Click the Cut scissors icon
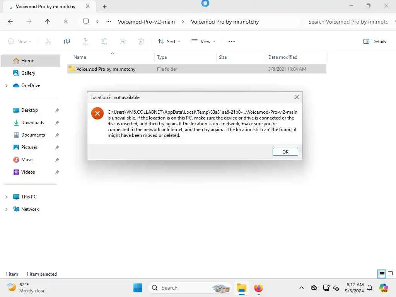The width and height of the screenshot is (396, 297). tap(48, 41)
